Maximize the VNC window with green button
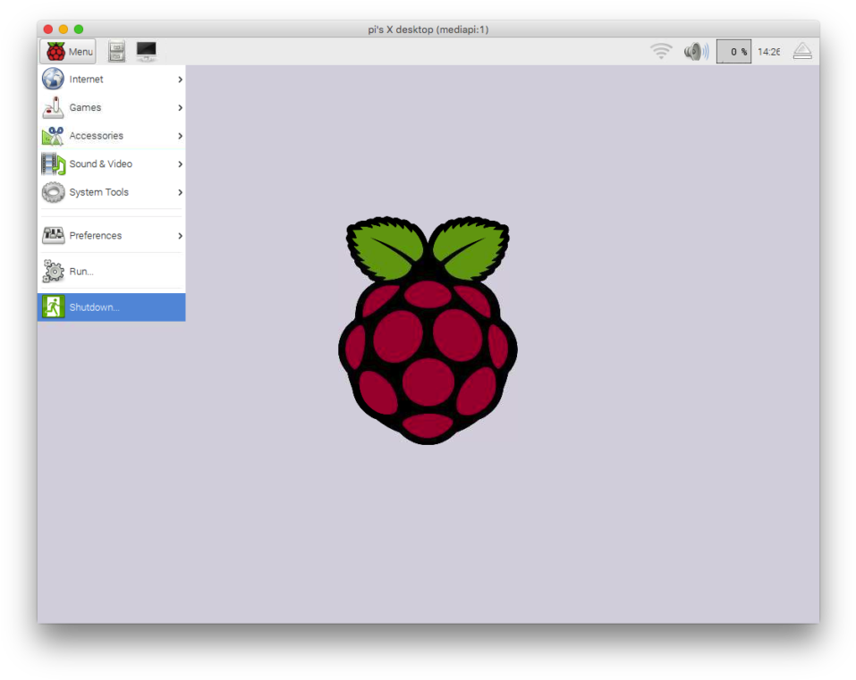 coord(79,29)
